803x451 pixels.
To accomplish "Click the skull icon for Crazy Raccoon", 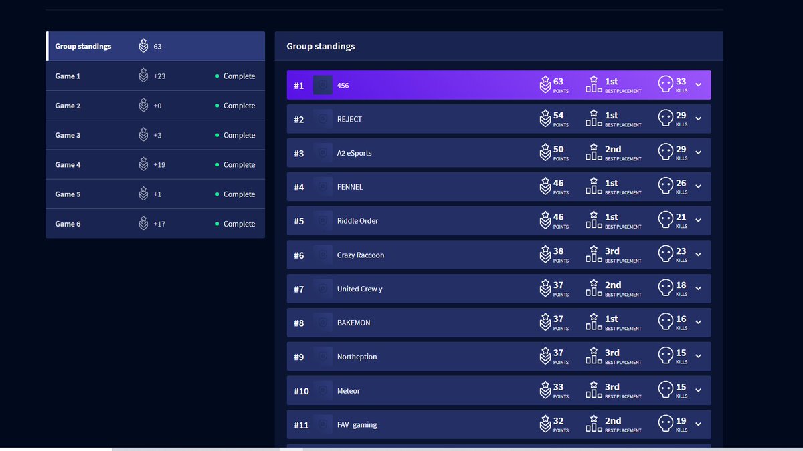I will pyautogui.click(x=665, y=255).
